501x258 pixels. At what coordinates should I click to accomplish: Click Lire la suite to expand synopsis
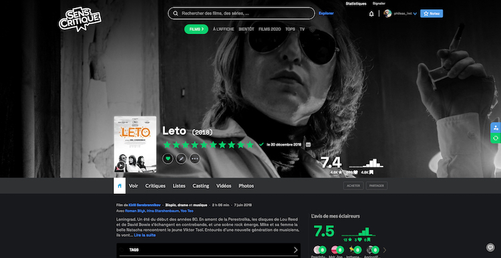point(145,235)
